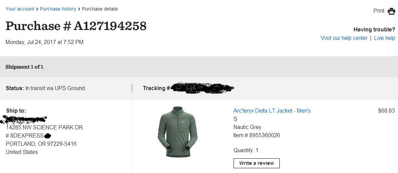Click the Nautic Grey color label

(x=247, y=127)
